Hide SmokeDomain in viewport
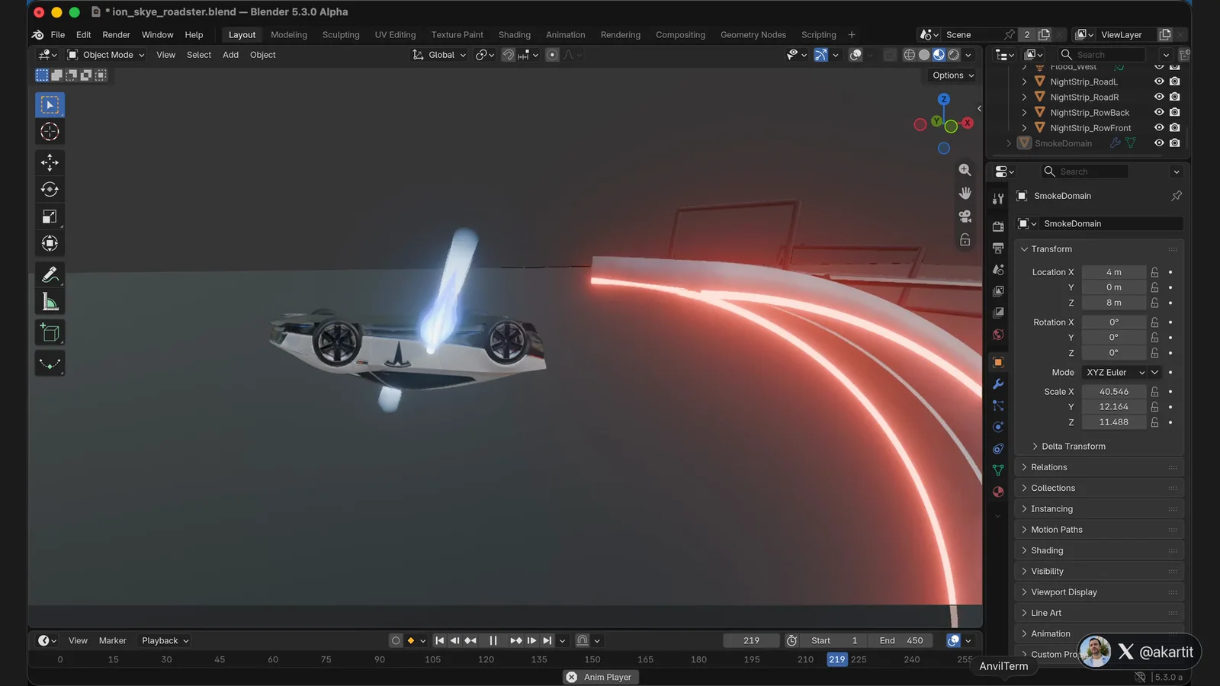The width and height of the screenshot is (1220, 686). [x=1159, y=143]
